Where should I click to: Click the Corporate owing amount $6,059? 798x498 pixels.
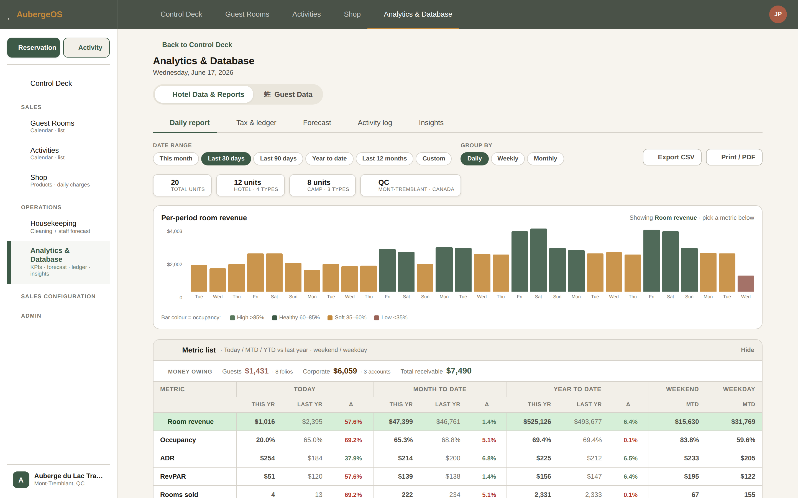[345, 371]
